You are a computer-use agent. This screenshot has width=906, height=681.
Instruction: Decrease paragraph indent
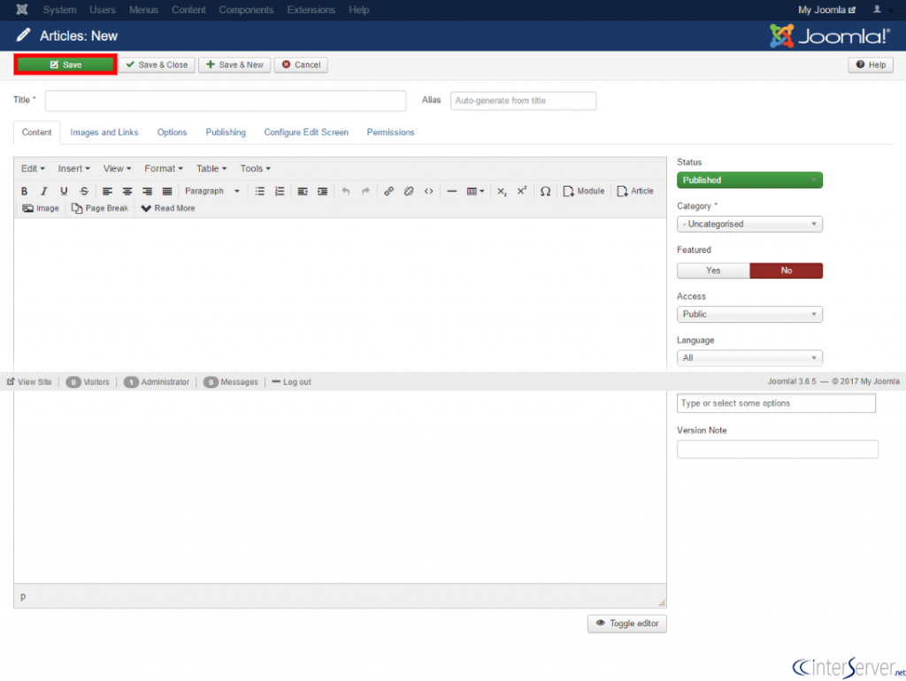tap(303, 191)
